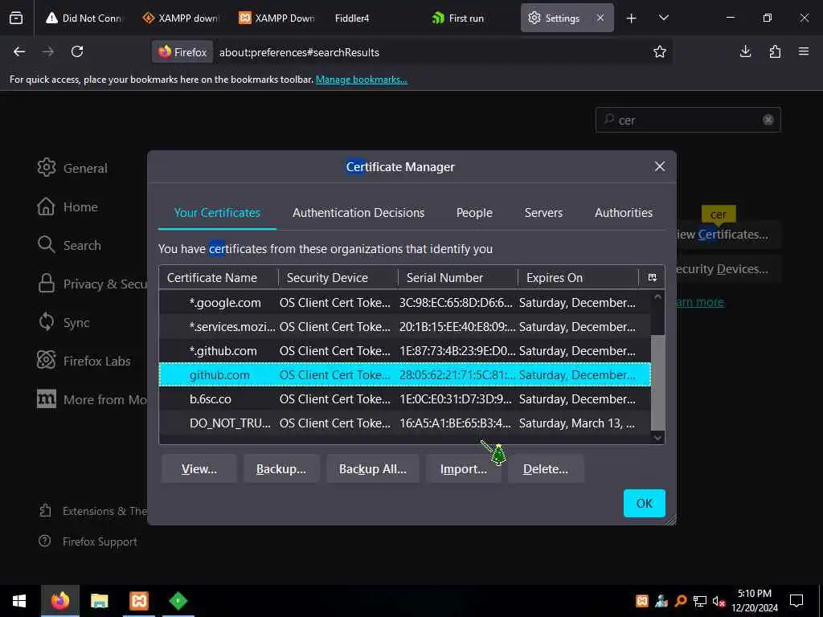Open the Extensions puzzle icon
This screenshot has height=617, width=823.
pyautogui.click(x=775, y=51)
